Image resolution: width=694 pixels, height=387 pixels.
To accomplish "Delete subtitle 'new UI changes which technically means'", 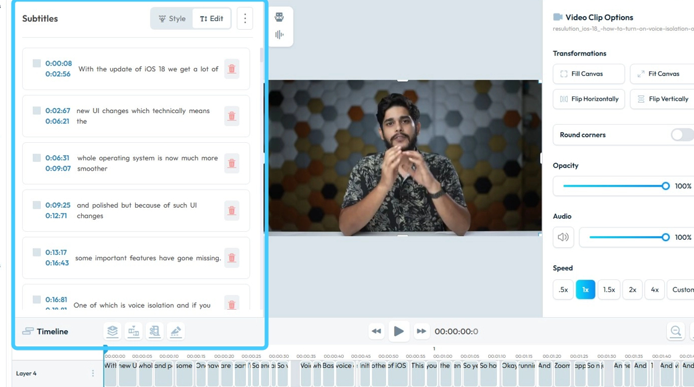I will click(x=232, y=116).
